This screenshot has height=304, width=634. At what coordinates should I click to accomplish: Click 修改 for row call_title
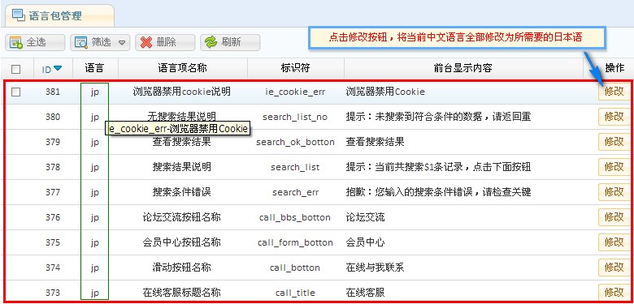point(614,293)
